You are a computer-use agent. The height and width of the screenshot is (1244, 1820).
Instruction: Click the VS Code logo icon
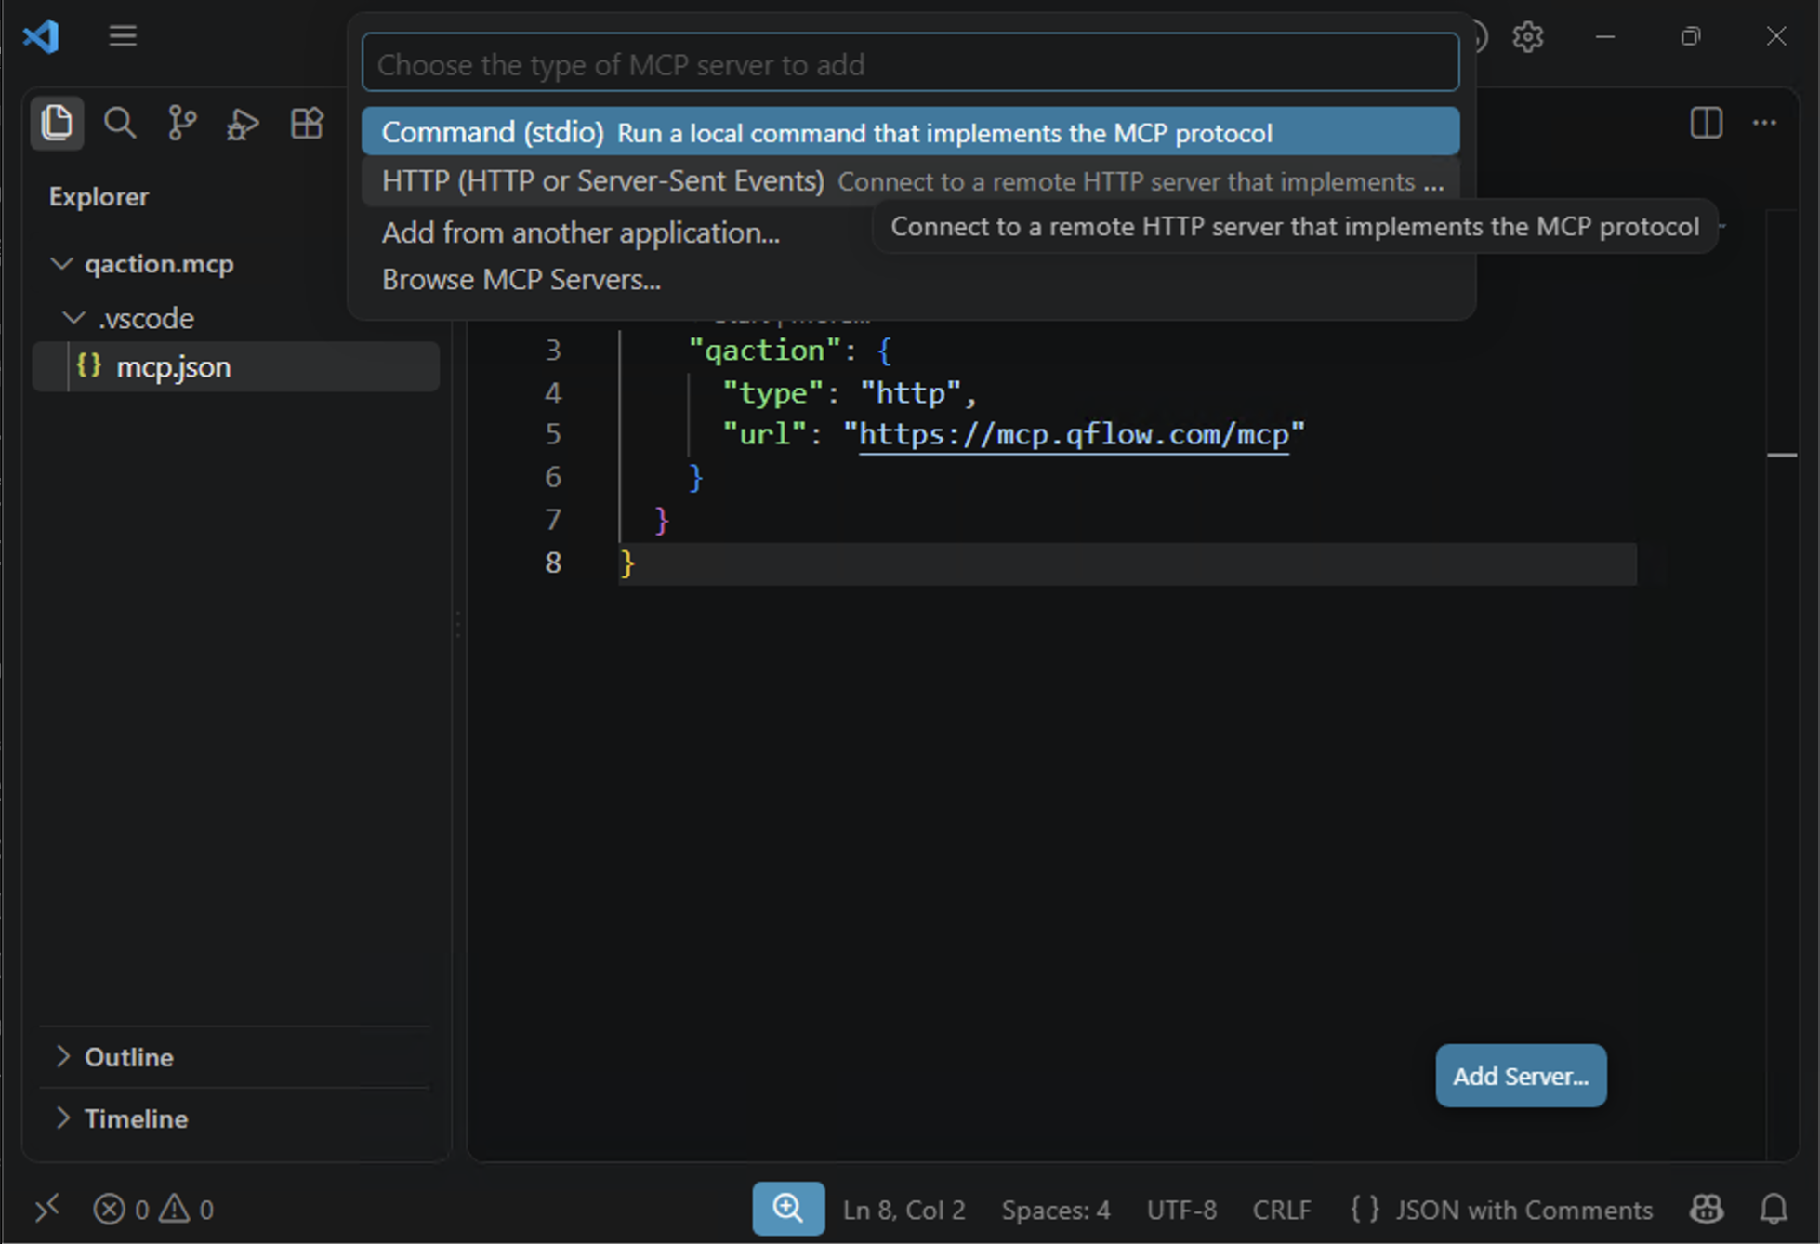42,36
